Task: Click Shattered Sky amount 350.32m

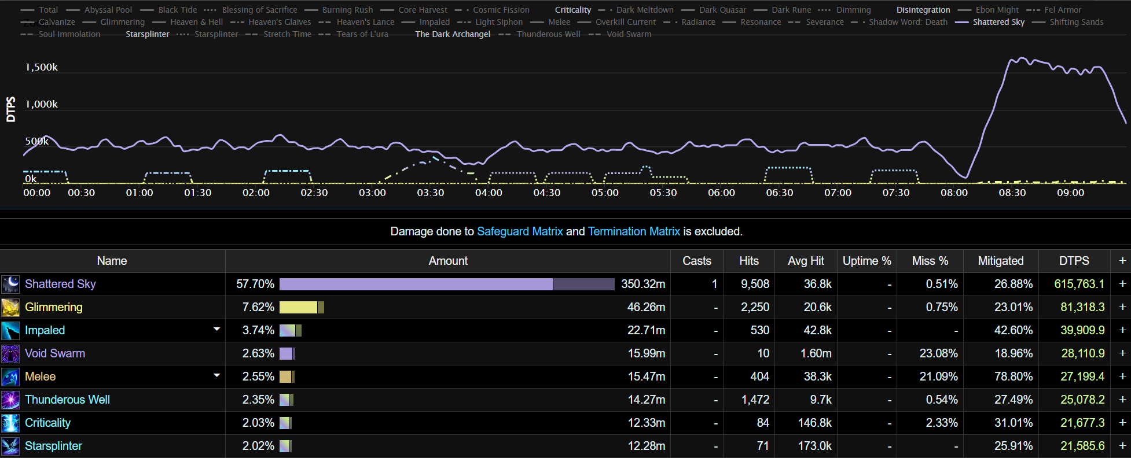Action: (x=643, y=284)
